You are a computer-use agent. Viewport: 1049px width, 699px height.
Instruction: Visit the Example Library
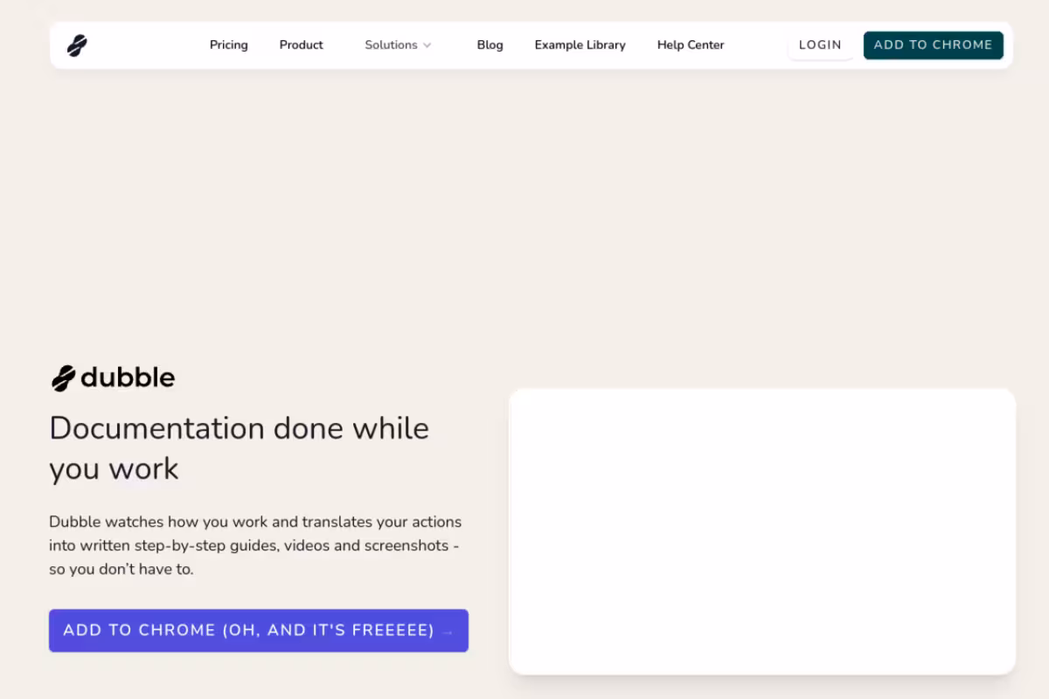coord(580,45)
